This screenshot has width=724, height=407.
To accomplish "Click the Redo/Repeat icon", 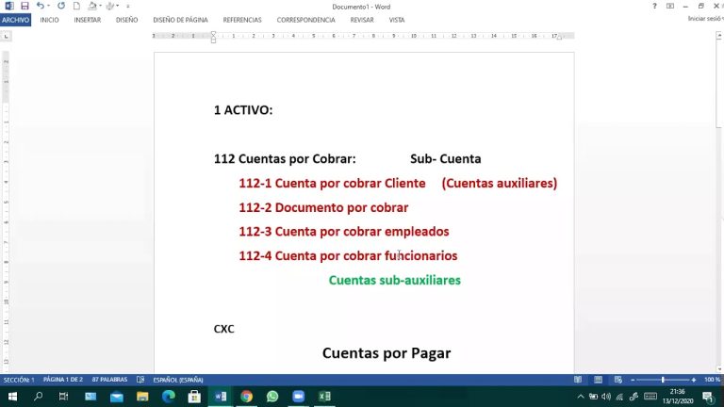I will (x=61, y=6).
